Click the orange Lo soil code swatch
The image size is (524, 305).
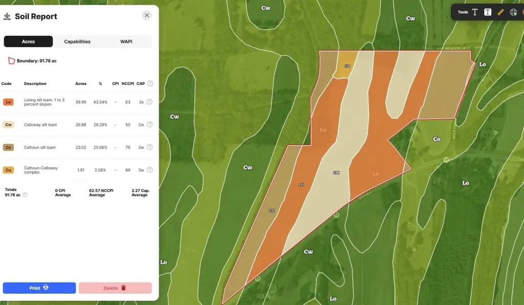pos(8,102)
